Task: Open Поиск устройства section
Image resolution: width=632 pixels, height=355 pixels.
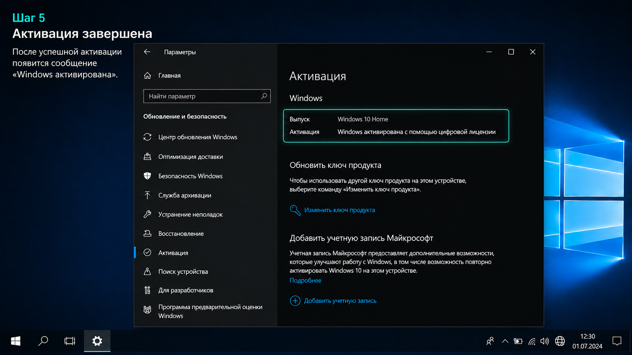Action: (x=183, y=272)
